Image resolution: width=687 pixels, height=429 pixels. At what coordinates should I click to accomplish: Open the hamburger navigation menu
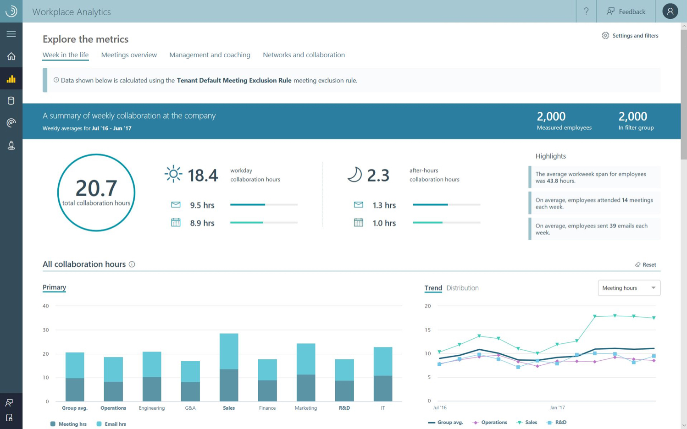11,34
